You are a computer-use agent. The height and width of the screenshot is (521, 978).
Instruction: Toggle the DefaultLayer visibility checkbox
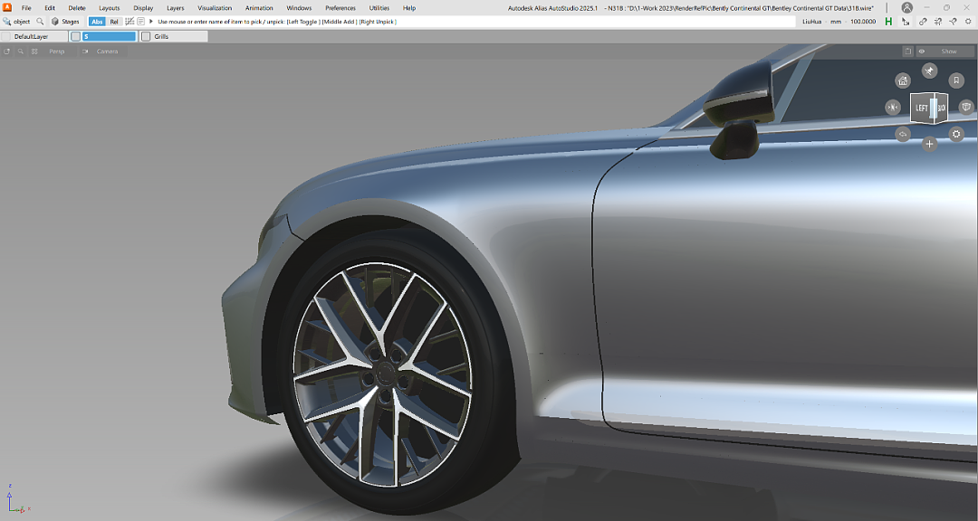click(6, 36)
